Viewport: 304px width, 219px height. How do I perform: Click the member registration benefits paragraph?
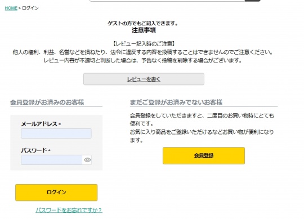click(202, 128)
